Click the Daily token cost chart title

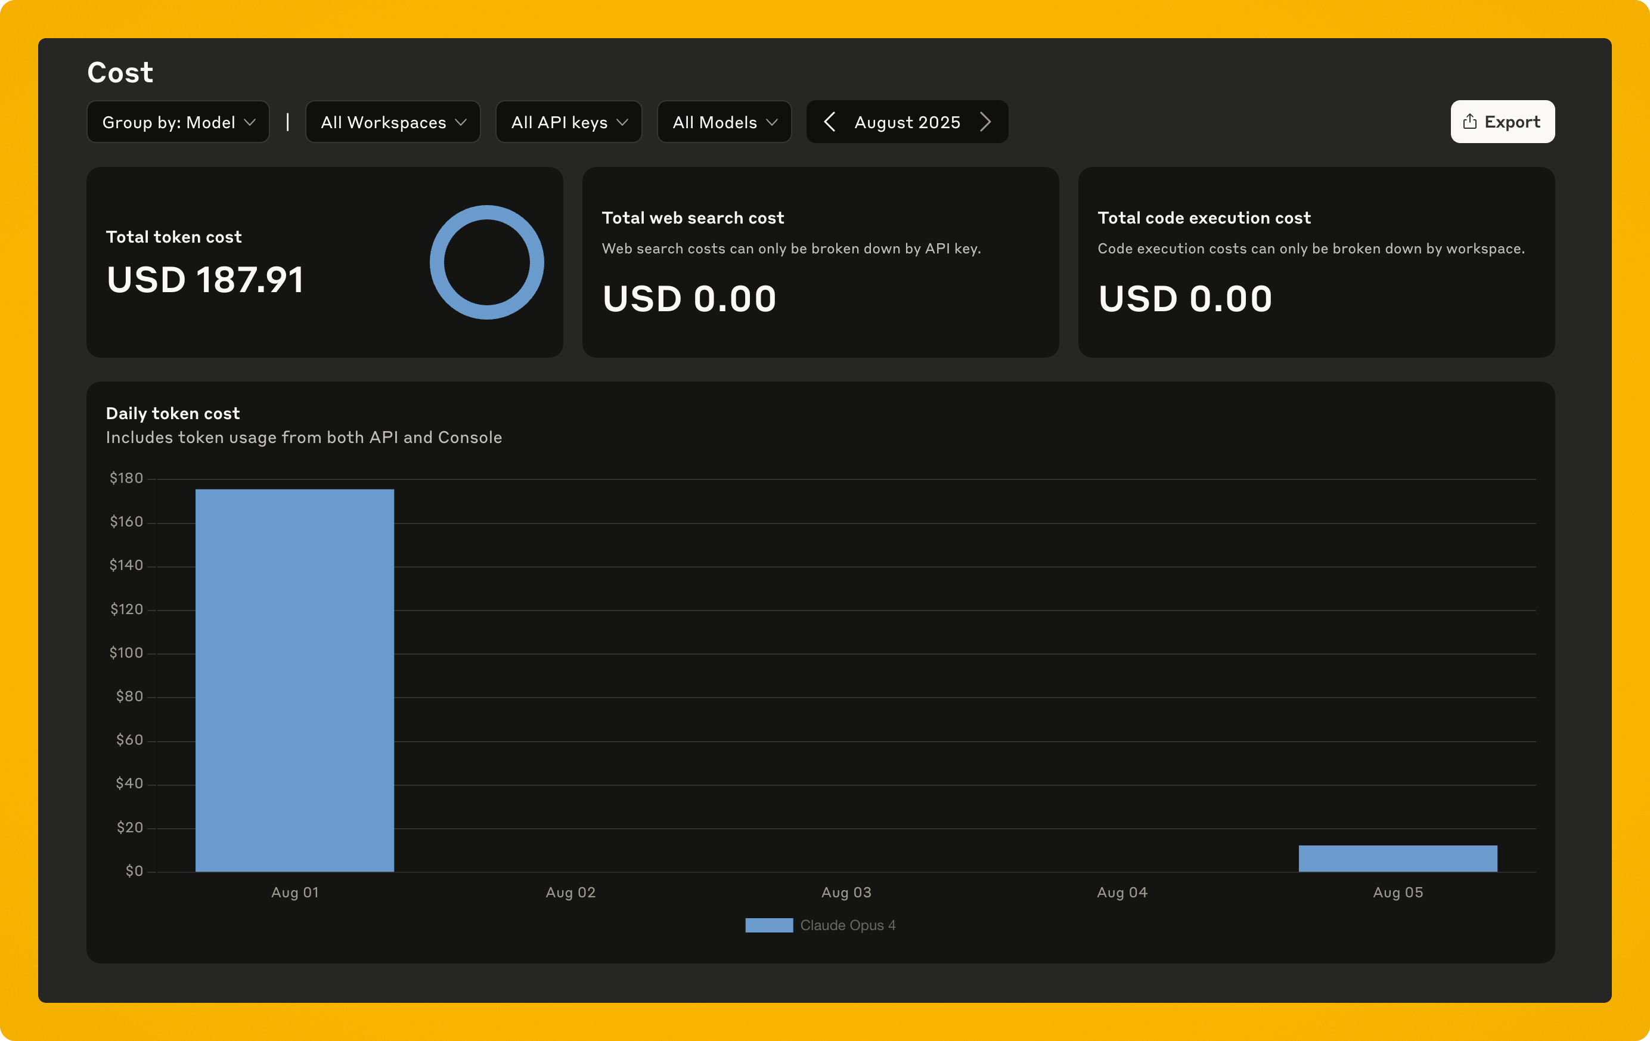tap(172, 413)
